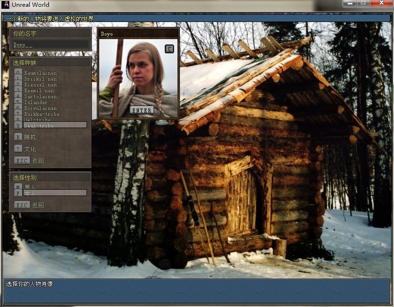Click the character portrait image of Doyo
The image size is (394, 307).
point(138,78)
